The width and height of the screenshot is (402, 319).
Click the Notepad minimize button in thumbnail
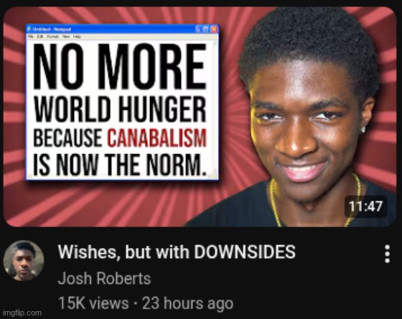199,29
